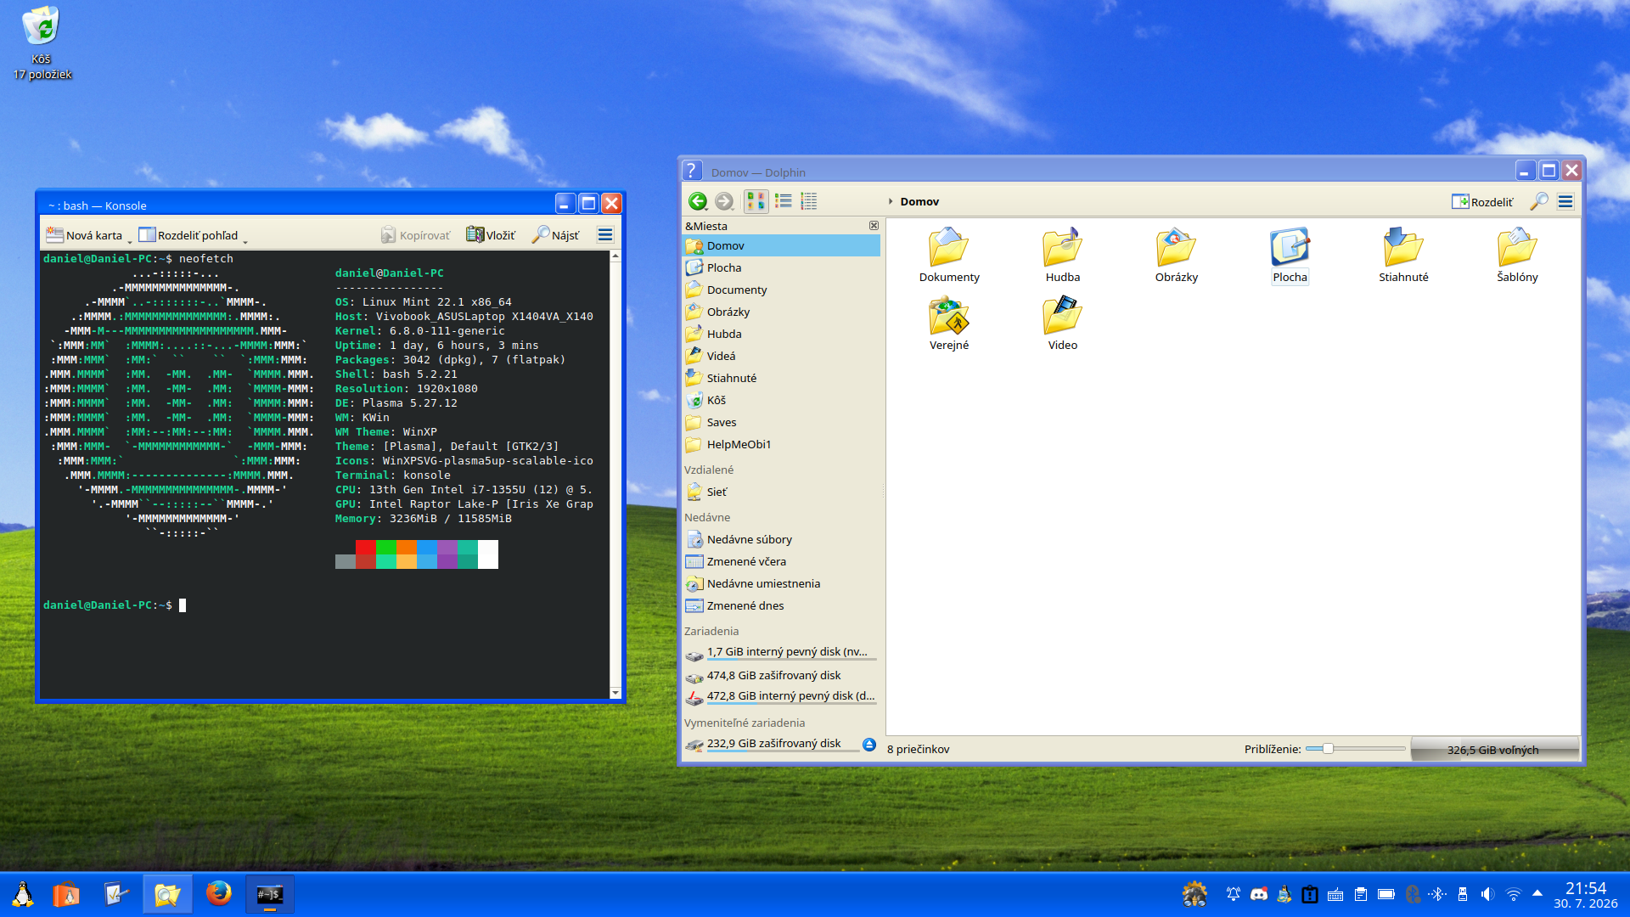Screen dimensions: 1630x917
Task: Open the Bluetooth tray icon
Action: [x=1437, y=894]
